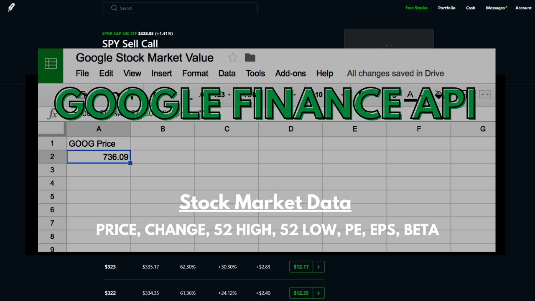Select column E header
Image resolution: width=535 pixels, height=301 pixels.
coord(354,129)
